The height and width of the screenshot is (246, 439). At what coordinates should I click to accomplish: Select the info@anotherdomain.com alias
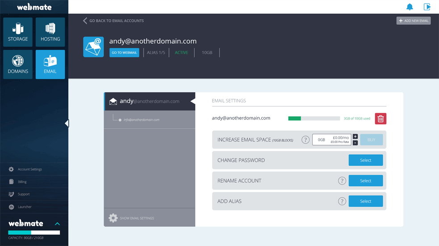coord(142,120)
